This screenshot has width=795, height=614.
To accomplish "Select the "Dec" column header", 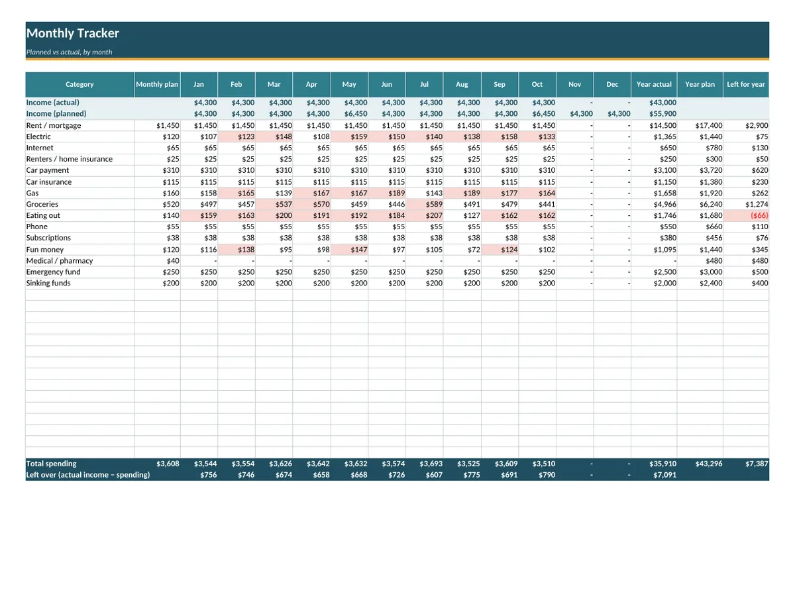I will point(612,84).
